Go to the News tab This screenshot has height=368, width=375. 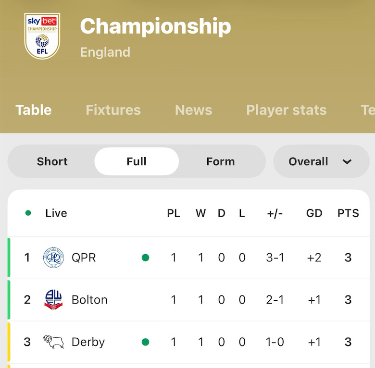193,110
